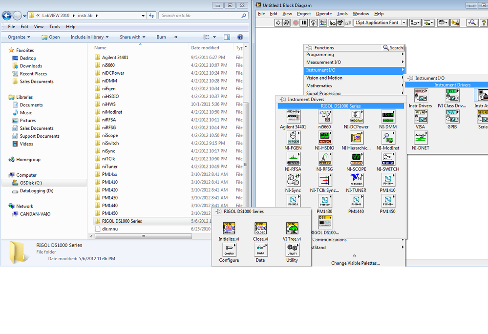Toggle the Explorer preview pane button
The image size is (488, 334).
(x=227, y=37)
